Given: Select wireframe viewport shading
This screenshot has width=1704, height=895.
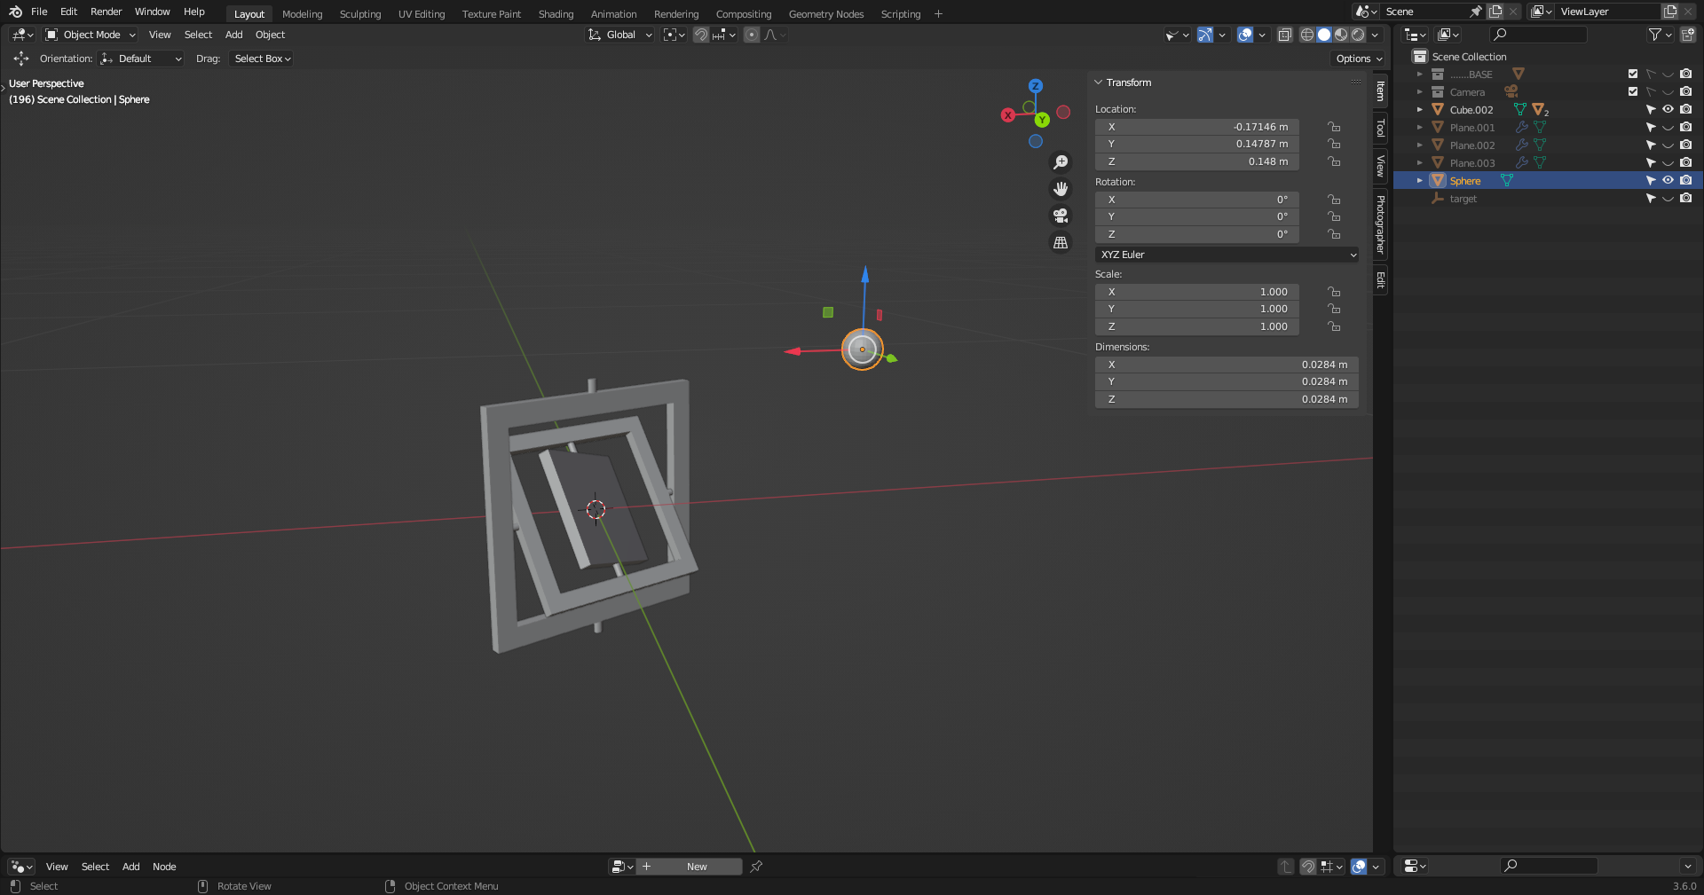Looking at the screenshot, I should point(1307,35).
